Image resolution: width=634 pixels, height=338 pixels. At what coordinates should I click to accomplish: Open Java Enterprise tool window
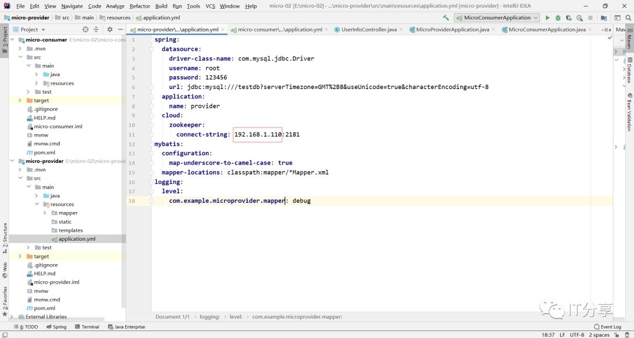tap(127, 327)
